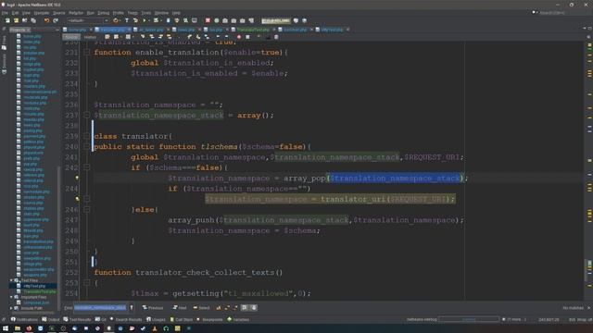The image size is (593, 333).
Task: Click the Stop Macro Recording icon
Action: pos(247,37)
